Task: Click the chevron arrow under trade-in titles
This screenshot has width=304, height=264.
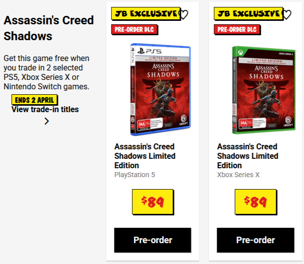Action: 47,121
